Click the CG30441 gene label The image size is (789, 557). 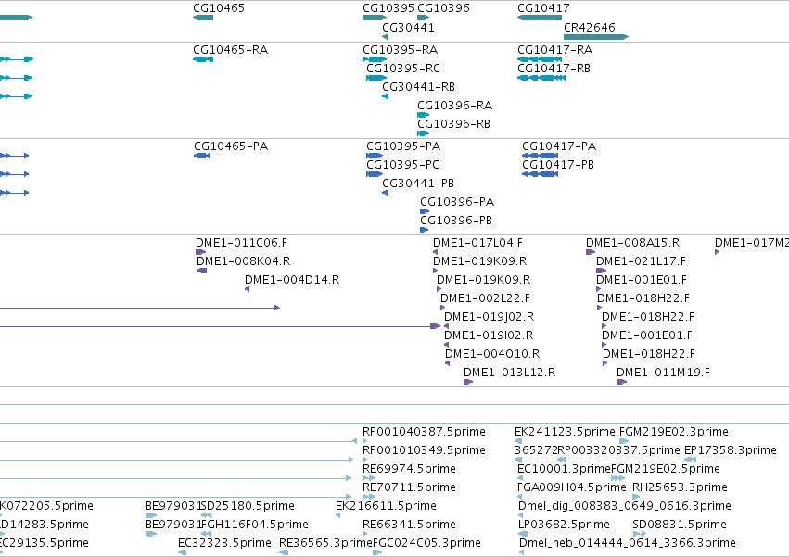point(408,27)
